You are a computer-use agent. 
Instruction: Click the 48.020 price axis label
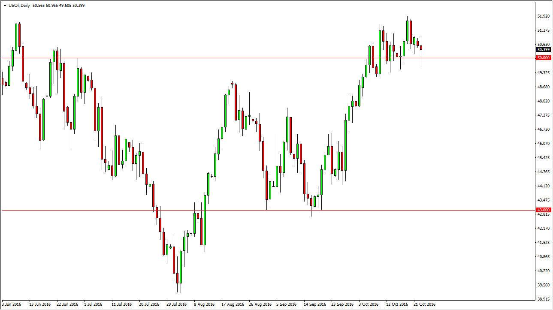pyautogui.click(x=543, y=101)
